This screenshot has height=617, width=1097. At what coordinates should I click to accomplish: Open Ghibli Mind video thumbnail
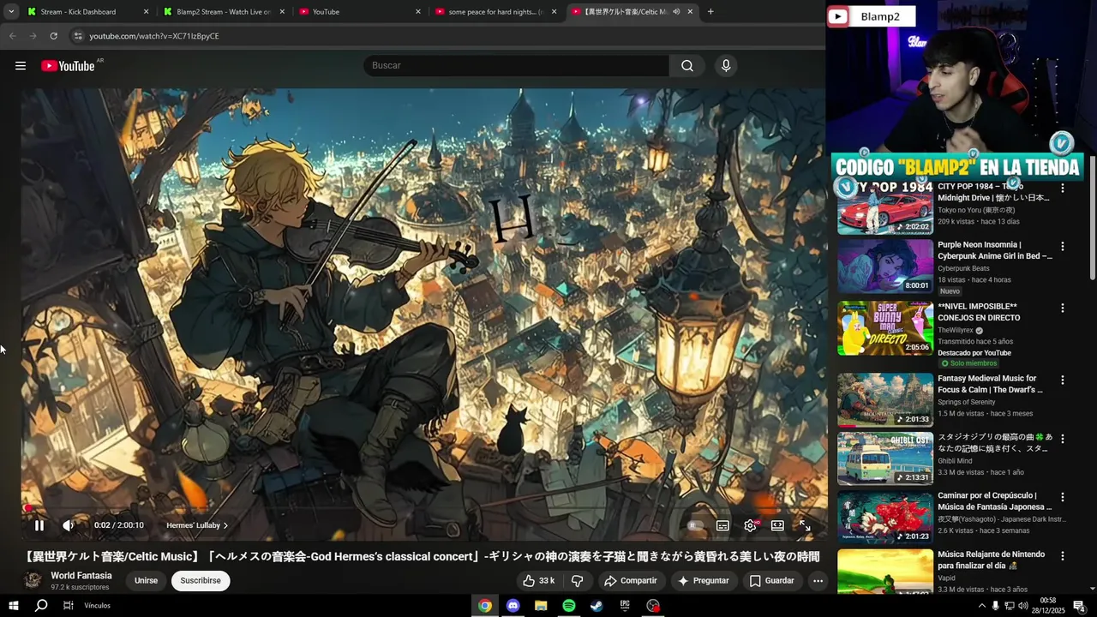tap(885, 458)
